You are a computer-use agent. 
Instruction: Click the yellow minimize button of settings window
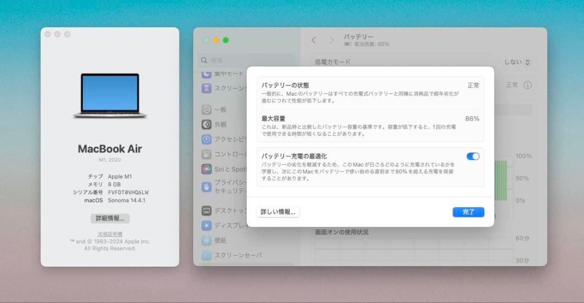[216, 40]
